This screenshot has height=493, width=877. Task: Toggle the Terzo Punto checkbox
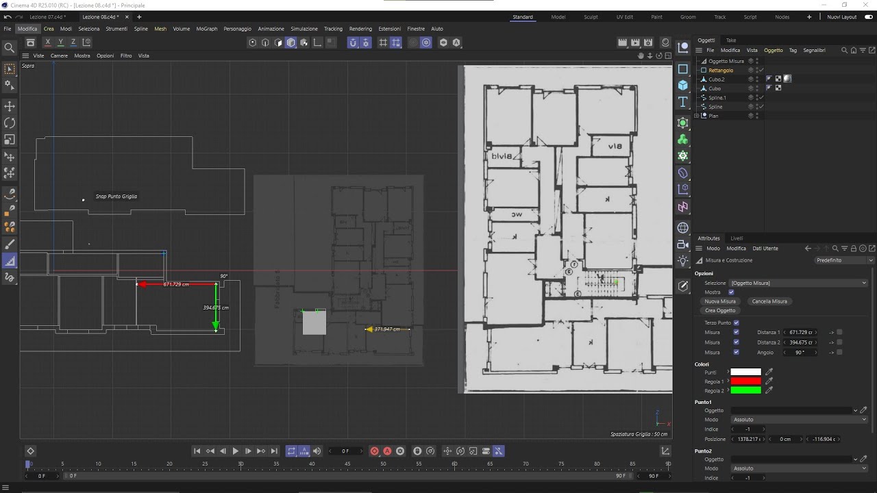[736, 323]
